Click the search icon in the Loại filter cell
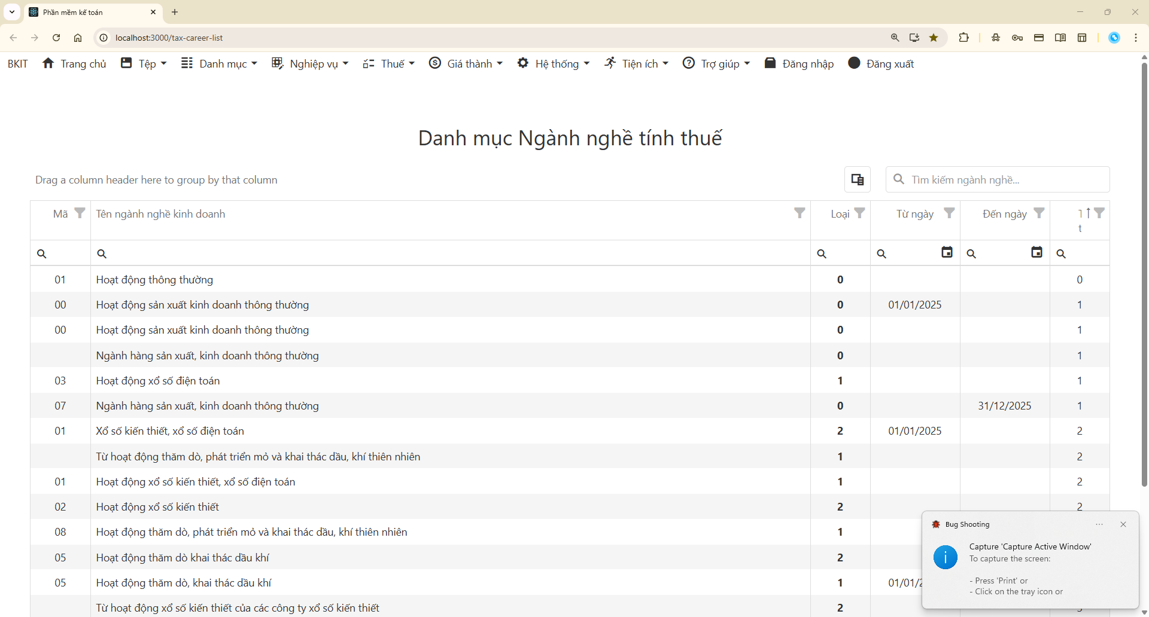1149x617 pixels. coord(822,253)
